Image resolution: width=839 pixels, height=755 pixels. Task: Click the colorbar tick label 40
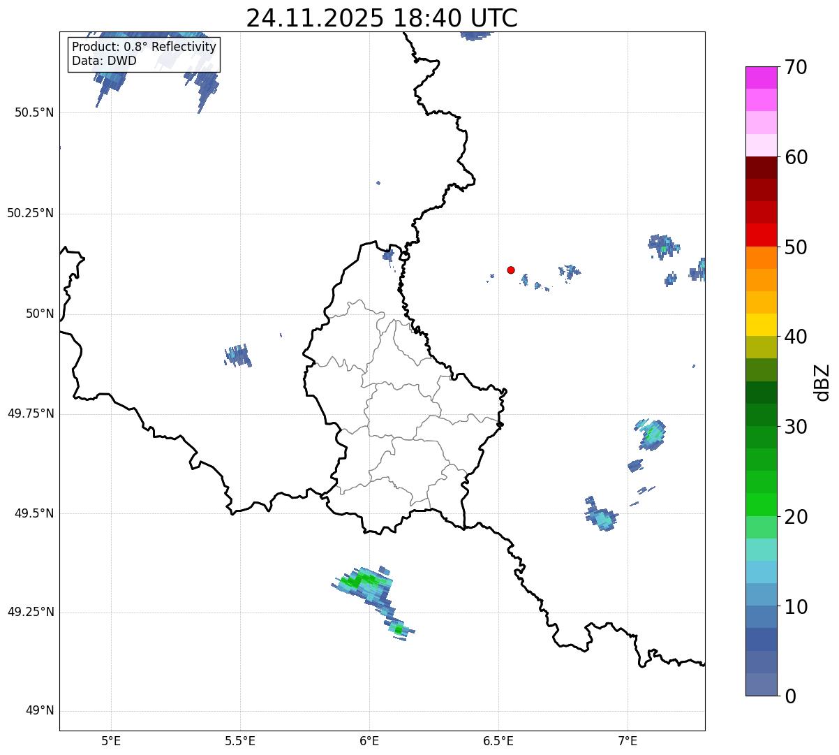point(796,337)
